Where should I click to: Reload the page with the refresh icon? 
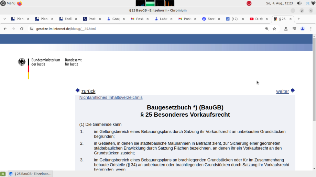[x=22, y=29]
